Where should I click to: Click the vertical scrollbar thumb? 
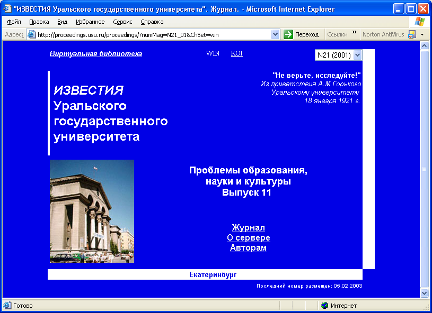(x=424, y=169)
